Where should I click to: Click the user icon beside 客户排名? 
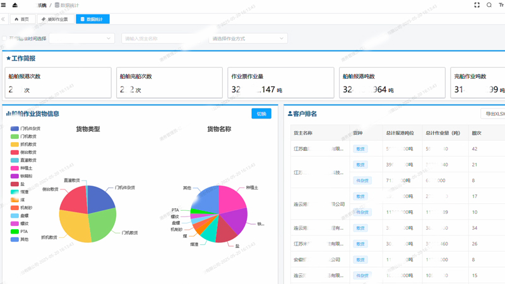290,114
